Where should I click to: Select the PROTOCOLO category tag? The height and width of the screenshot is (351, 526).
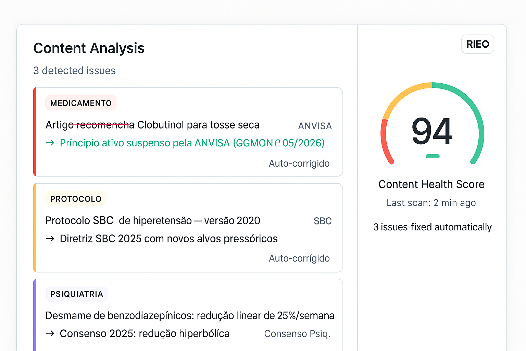pos(76,199)
